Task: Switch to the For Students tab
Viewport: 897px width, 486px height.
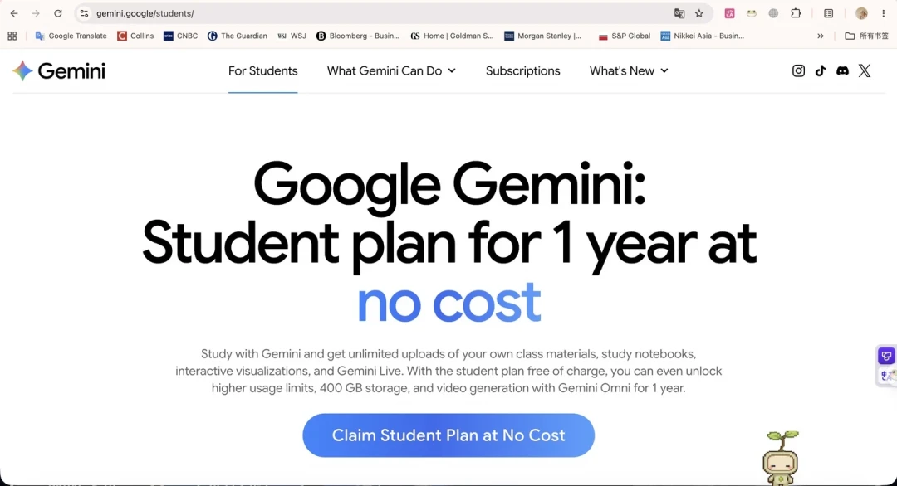Action: (x=262, y=70)
